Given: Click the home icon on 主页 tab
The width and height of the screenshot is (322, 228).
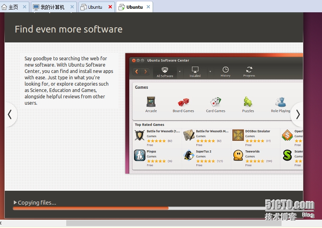Looking at the screenshot, I should (4, 7).
